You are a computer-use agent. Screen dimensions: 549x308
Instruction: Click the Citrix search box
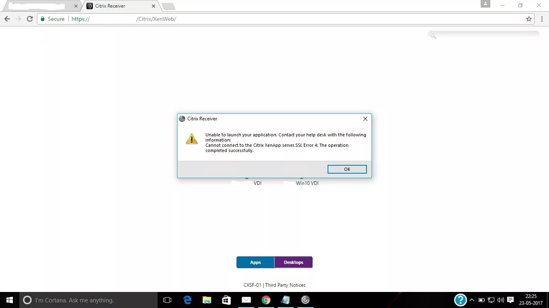tap(484, 36)
